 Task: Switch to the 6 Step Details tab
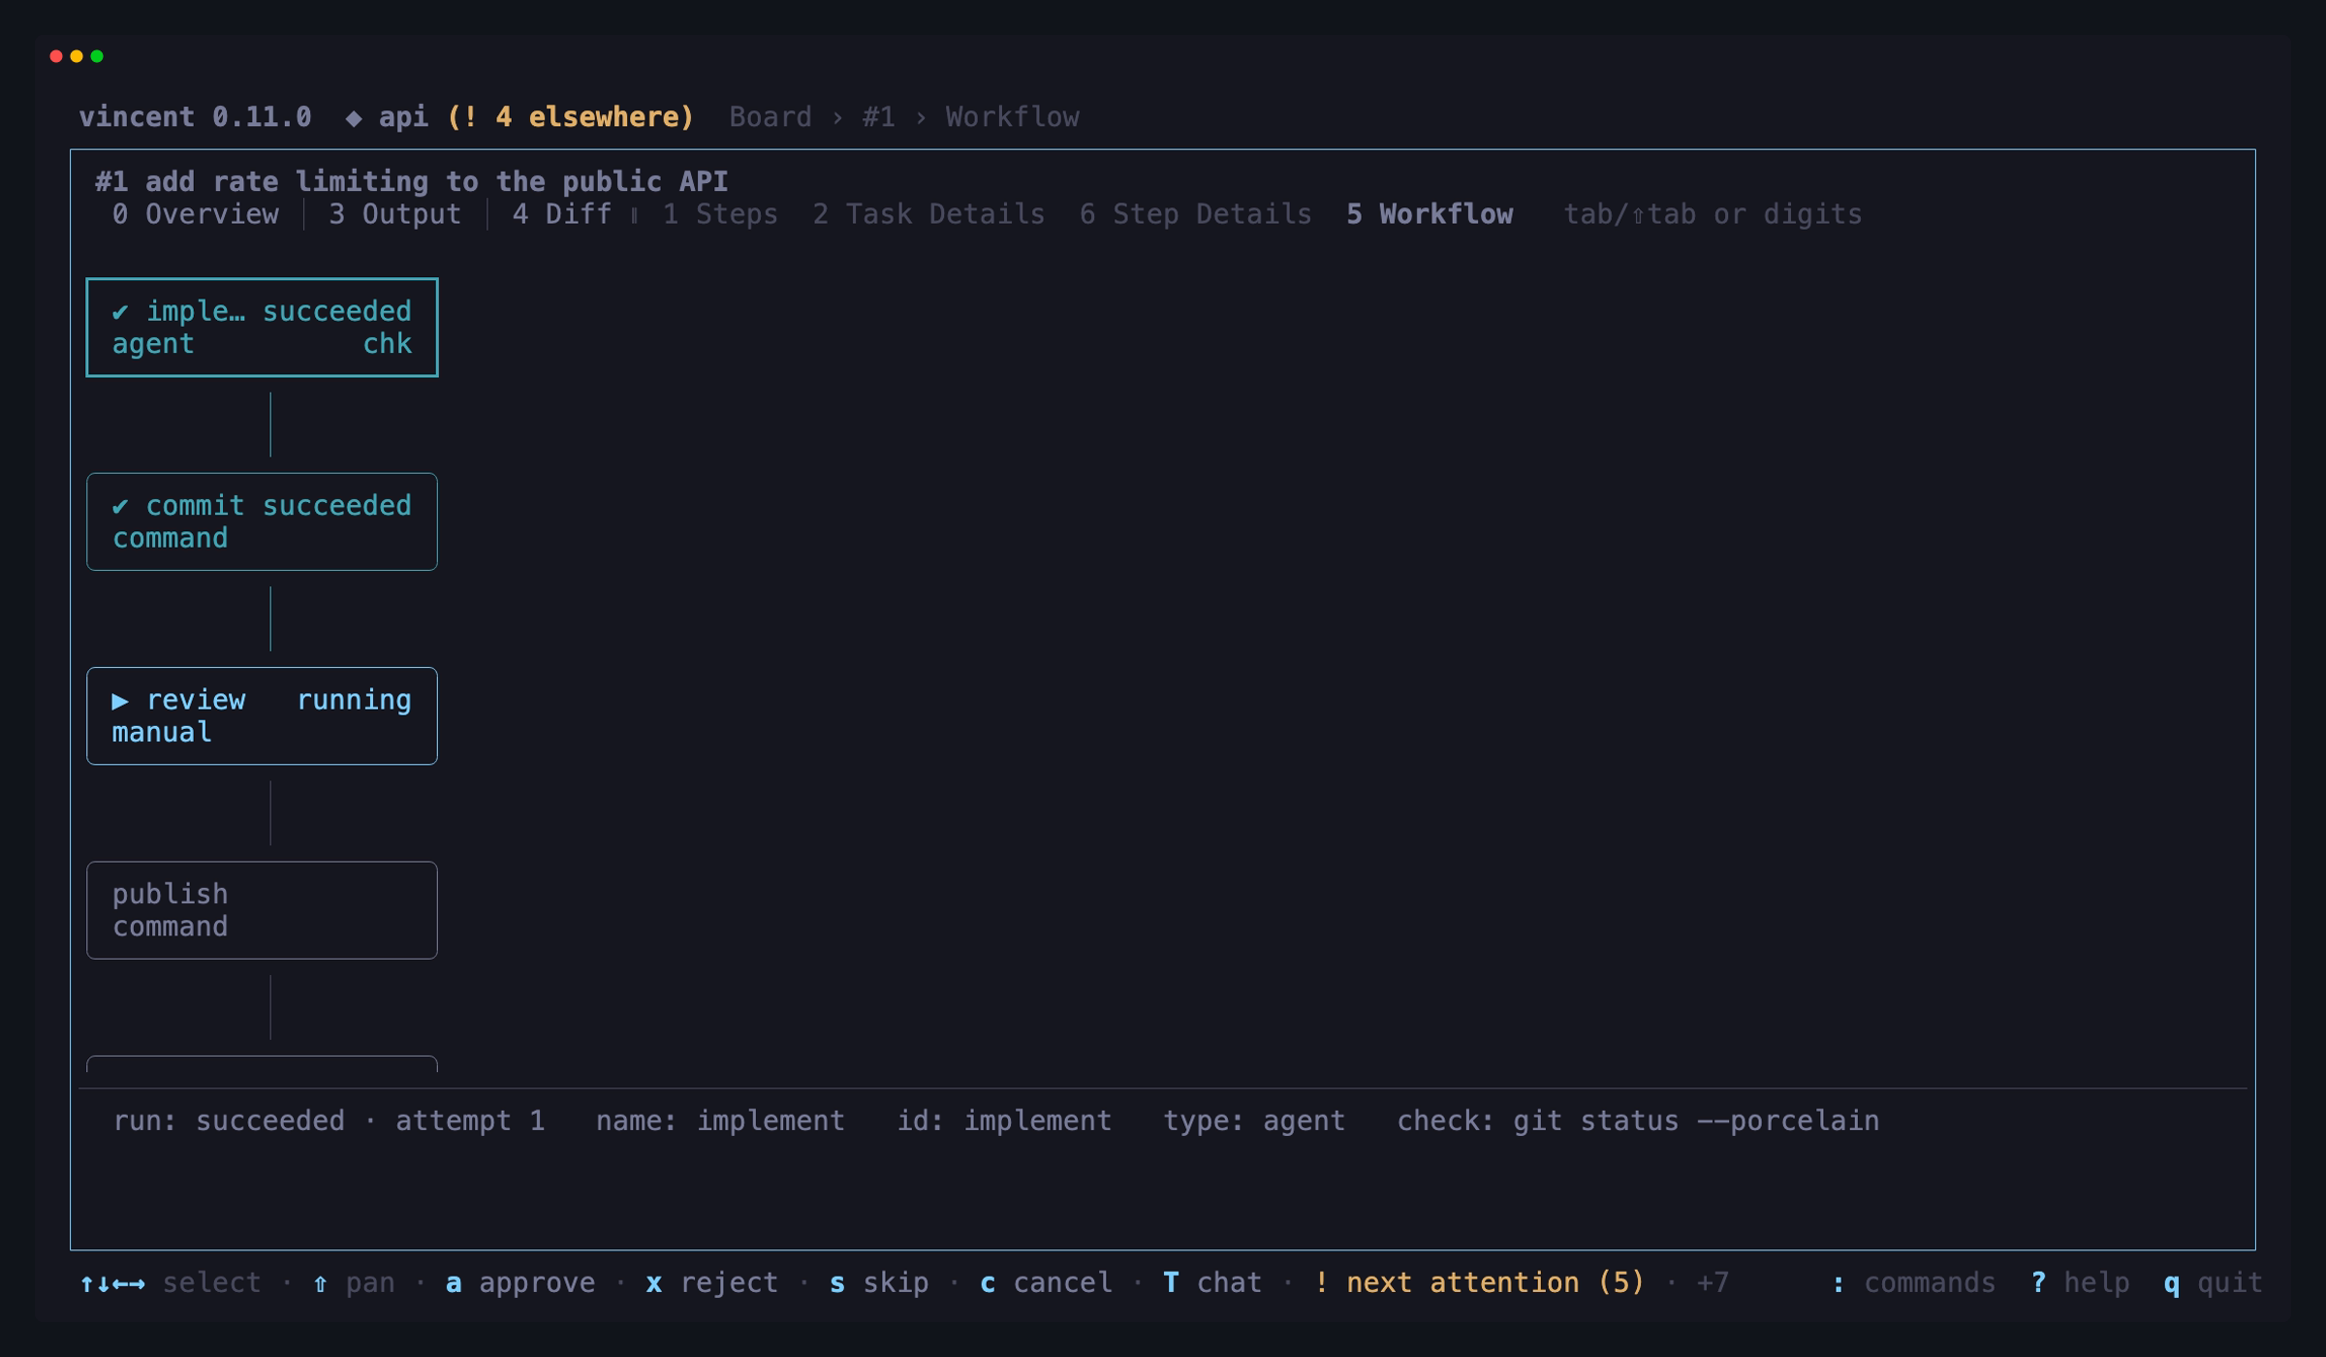click(1196, 214)
